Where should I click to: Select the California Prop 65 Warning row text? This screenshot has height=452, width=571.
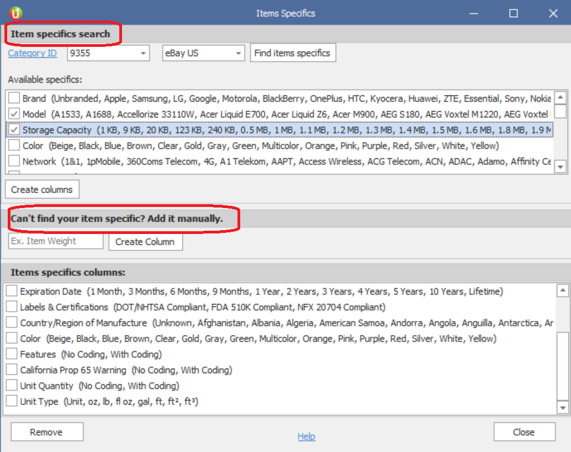pyautogui.click(x=126, y=370)
